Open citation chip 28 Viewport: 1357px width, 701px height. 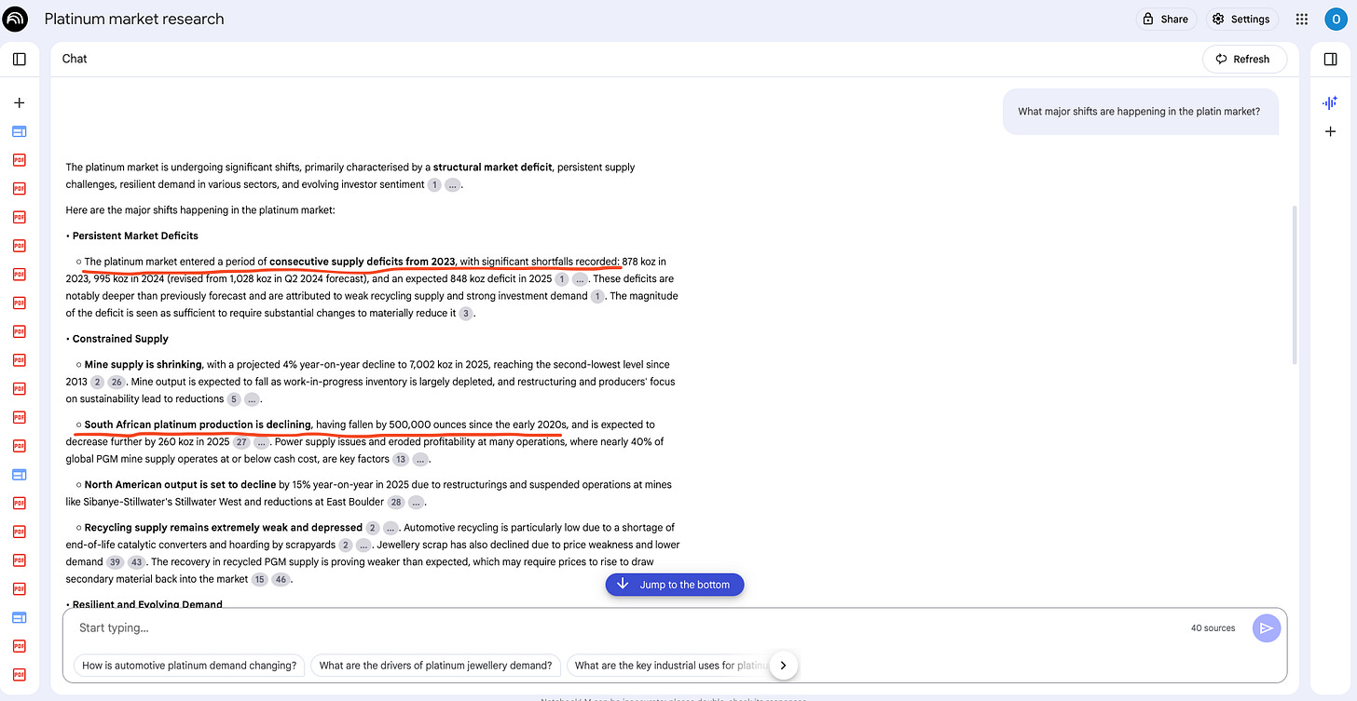coord(396,502)
